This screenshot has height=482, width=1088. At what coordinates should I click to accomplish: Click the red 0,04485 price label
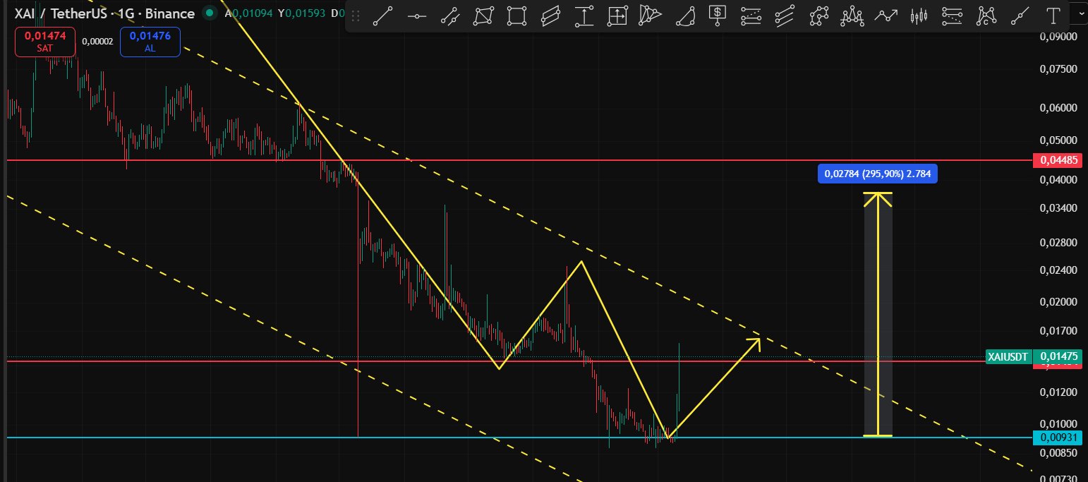pos(1056,160)
